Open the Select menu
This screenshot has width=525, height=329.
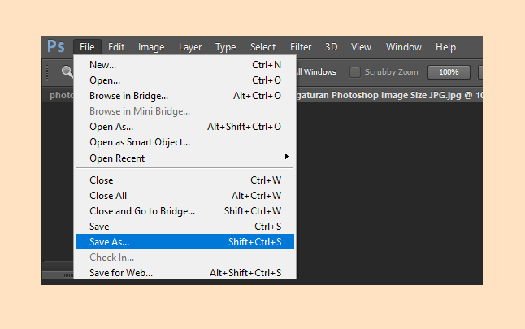262,47
